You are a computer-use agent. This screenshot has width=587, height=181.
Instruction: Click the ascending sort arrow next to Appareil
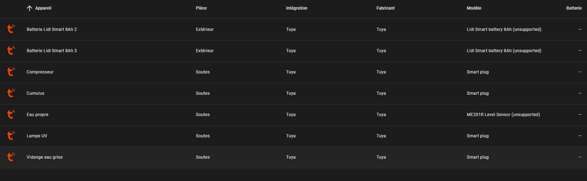pos(30,8)
